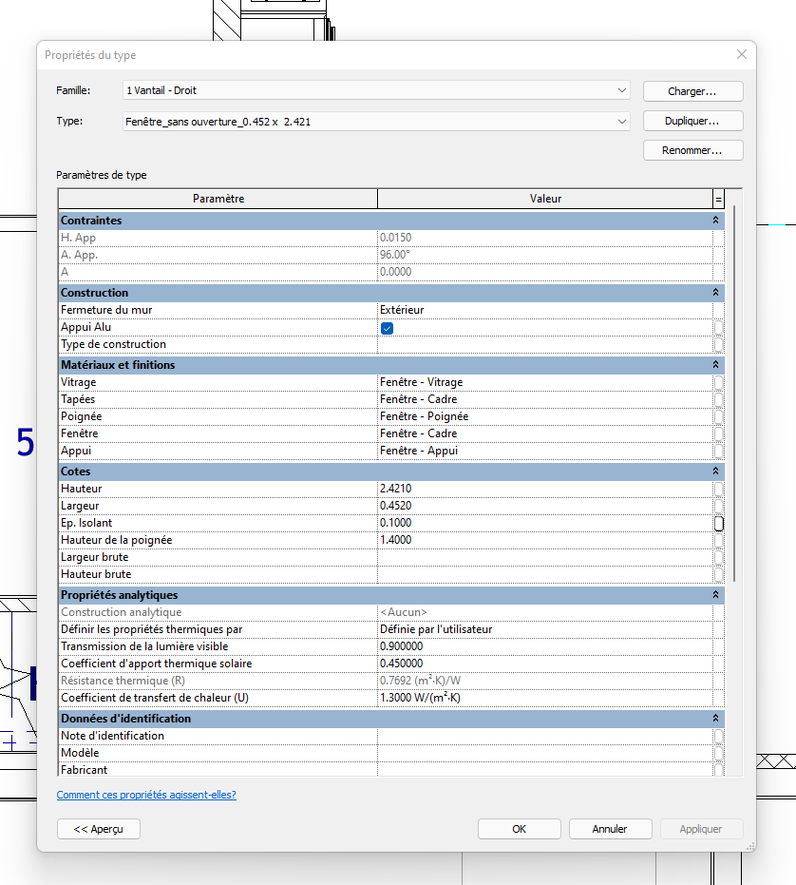The width and height of the screenshot is (796, 885).
Task: Click the Charger... button
Action: tap(692, 91)
